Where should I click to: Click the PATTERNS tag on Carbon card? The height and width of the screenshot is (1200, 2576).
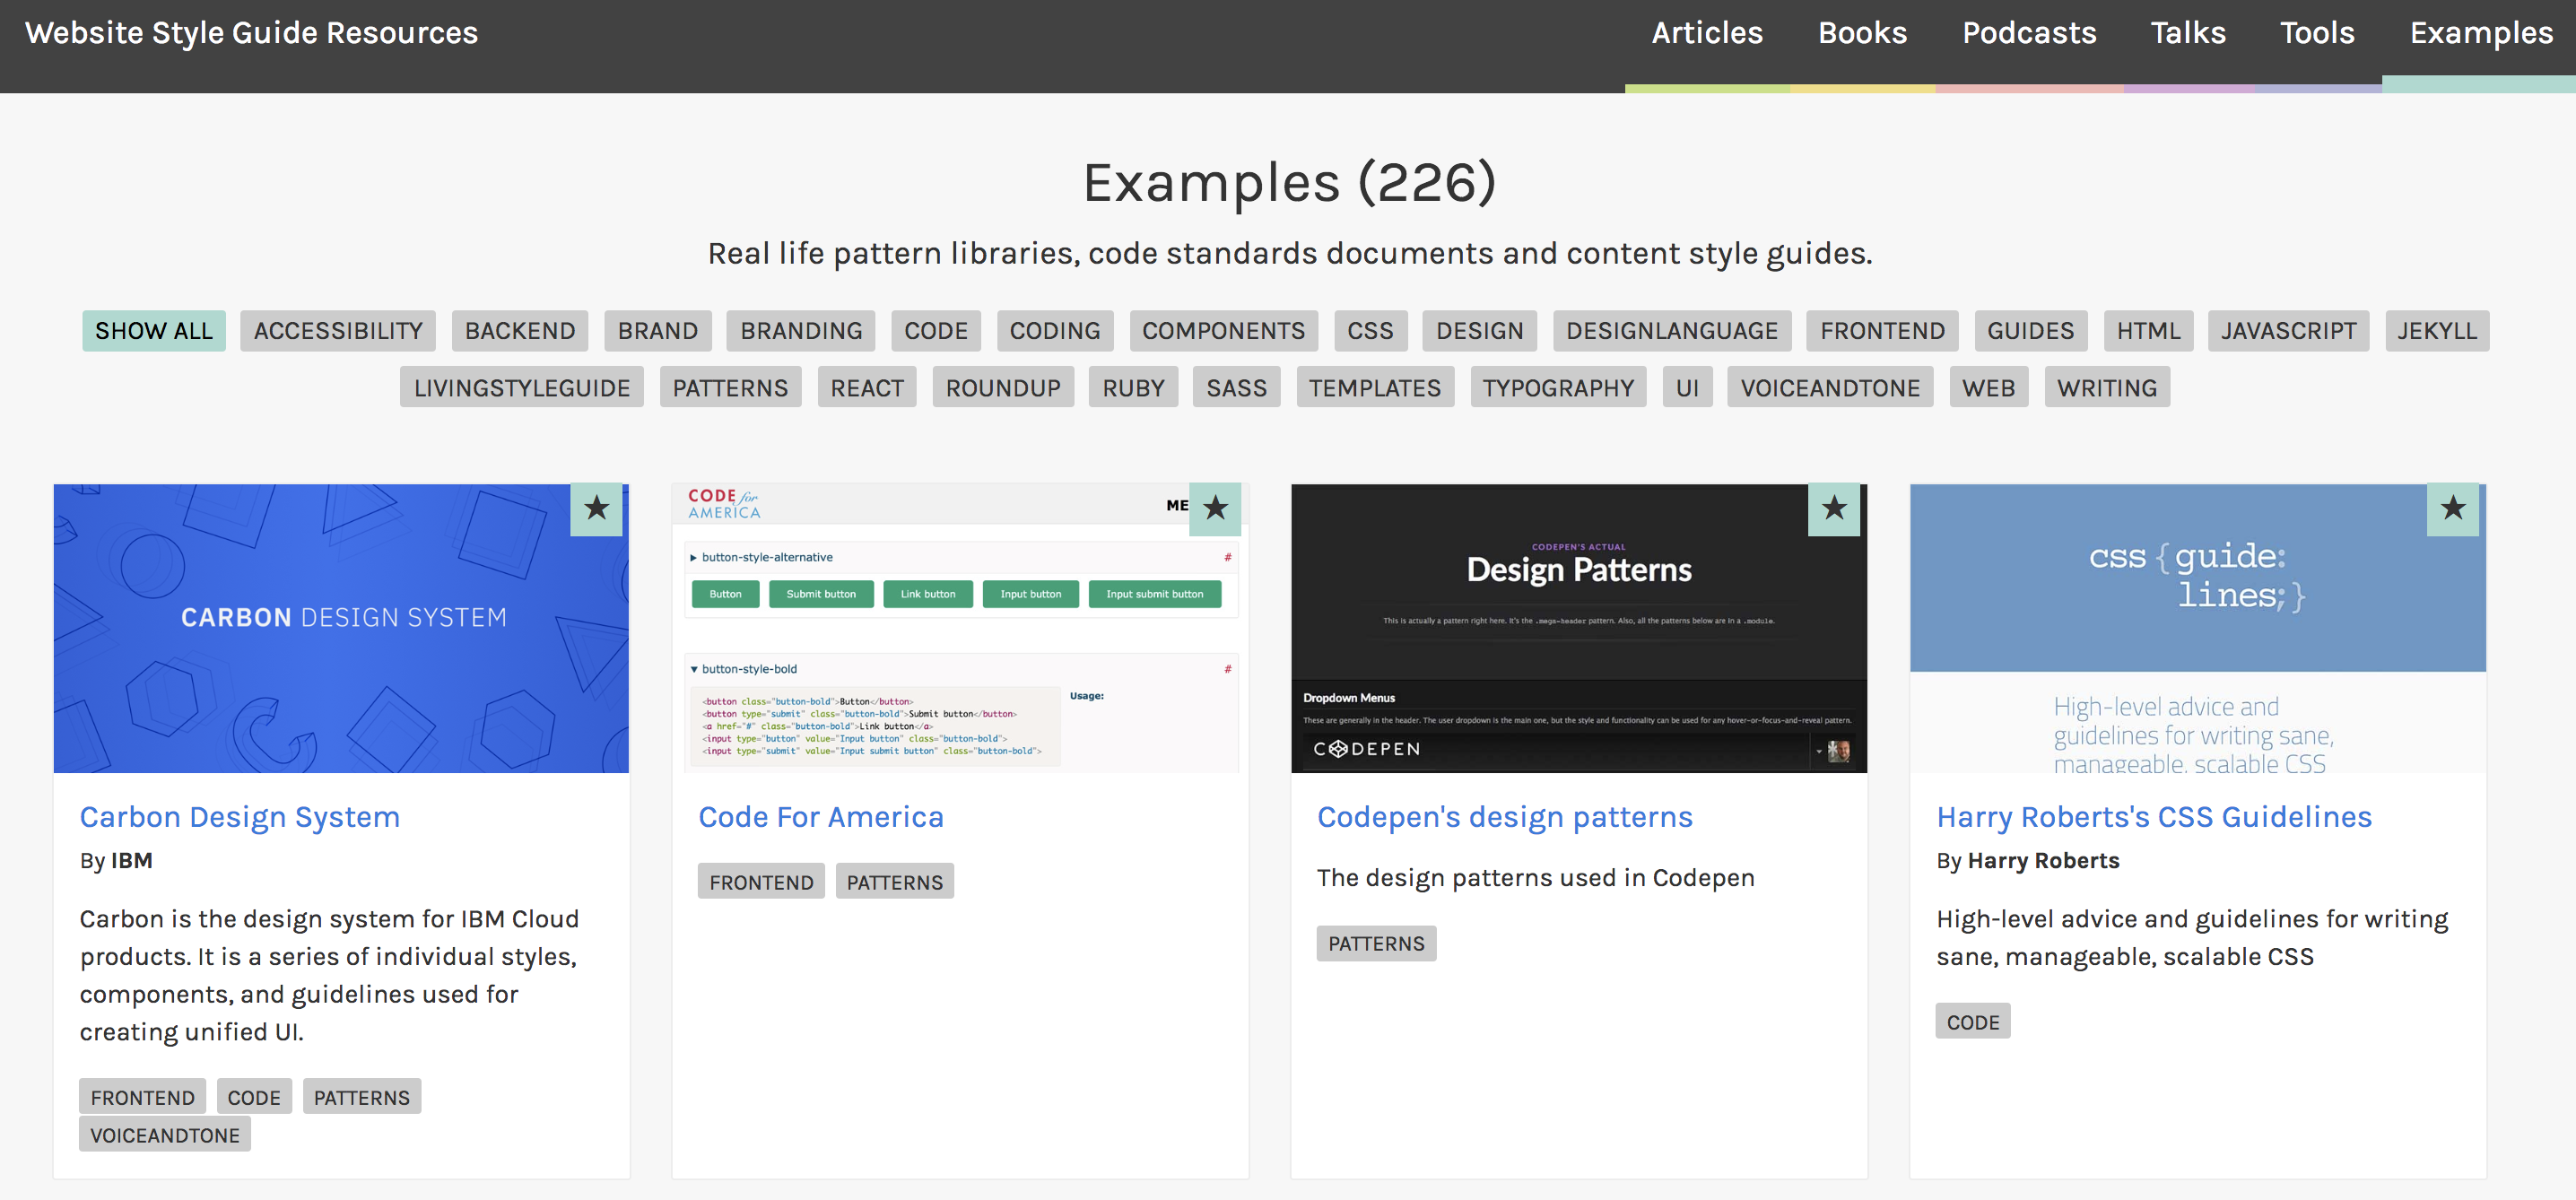click(362, 1097)
